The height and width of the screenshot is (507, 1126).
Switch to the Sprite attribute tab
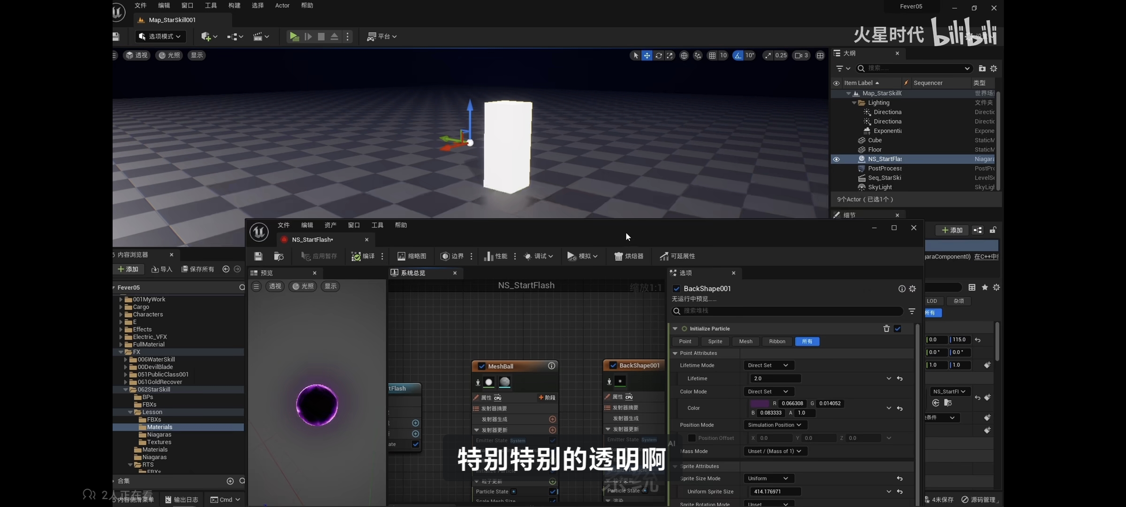click(x=715, y=341)
